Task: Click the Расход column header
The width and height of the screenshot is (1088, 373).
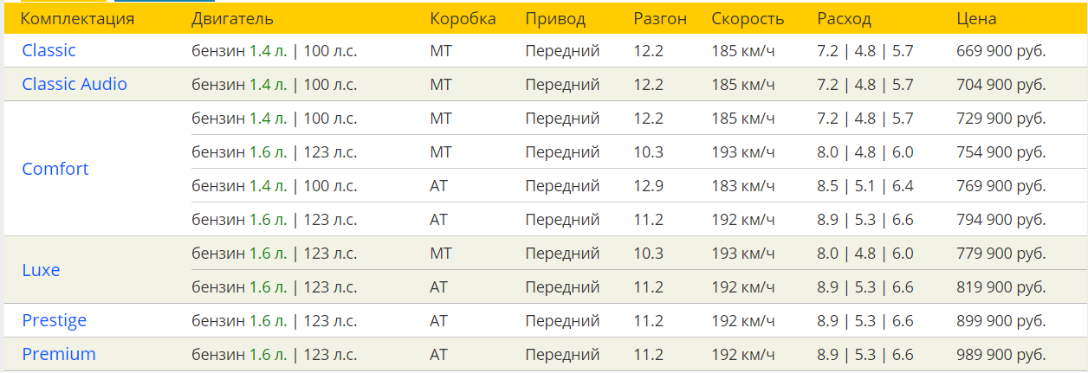Action: click(x=844, y=18)
